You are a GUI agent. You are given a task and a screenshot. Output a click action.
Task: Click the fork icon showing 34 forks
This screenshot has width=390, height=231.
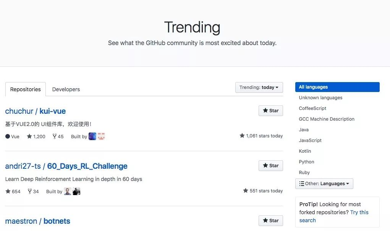coord(29,191)
